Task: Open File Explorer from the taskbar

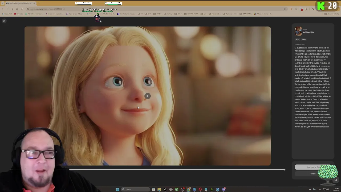Action: tap(159, 189)
